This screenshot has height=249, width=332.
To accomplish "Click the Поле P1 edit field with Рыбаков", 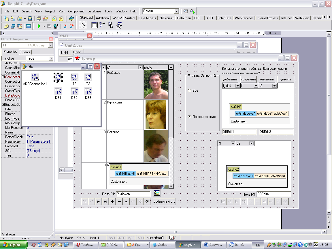I will coord(133,194).
